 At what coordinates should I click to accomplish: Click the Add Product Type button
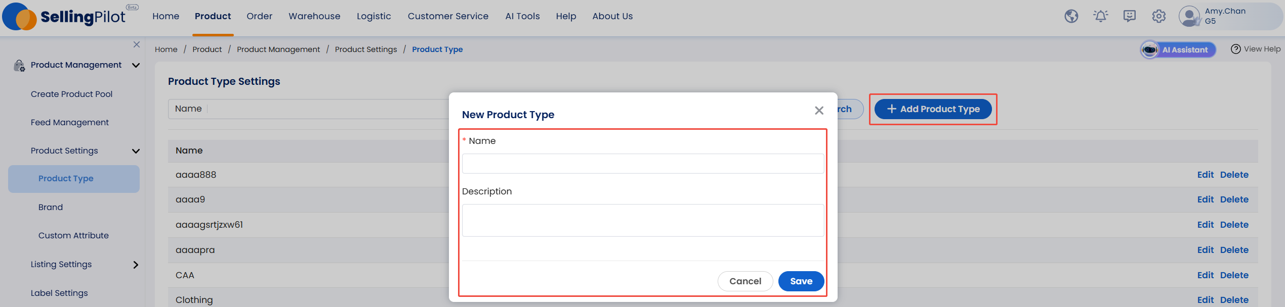[x=933, y=109]
